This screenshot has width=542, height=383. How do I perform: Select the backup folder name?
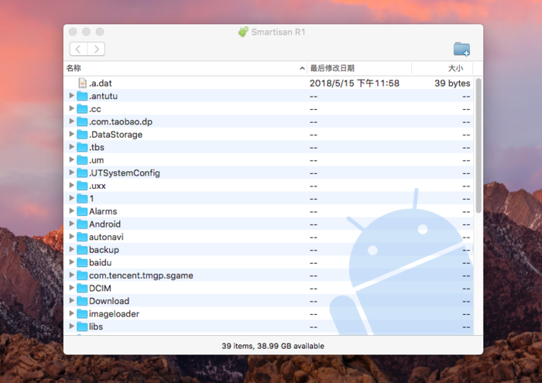pyautogui.click(x=104, y=250)
